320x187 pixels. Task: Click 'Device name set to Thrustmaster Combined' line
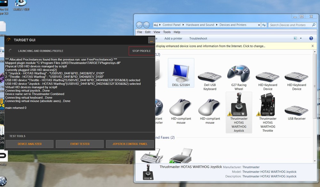(x=35, y=94)
